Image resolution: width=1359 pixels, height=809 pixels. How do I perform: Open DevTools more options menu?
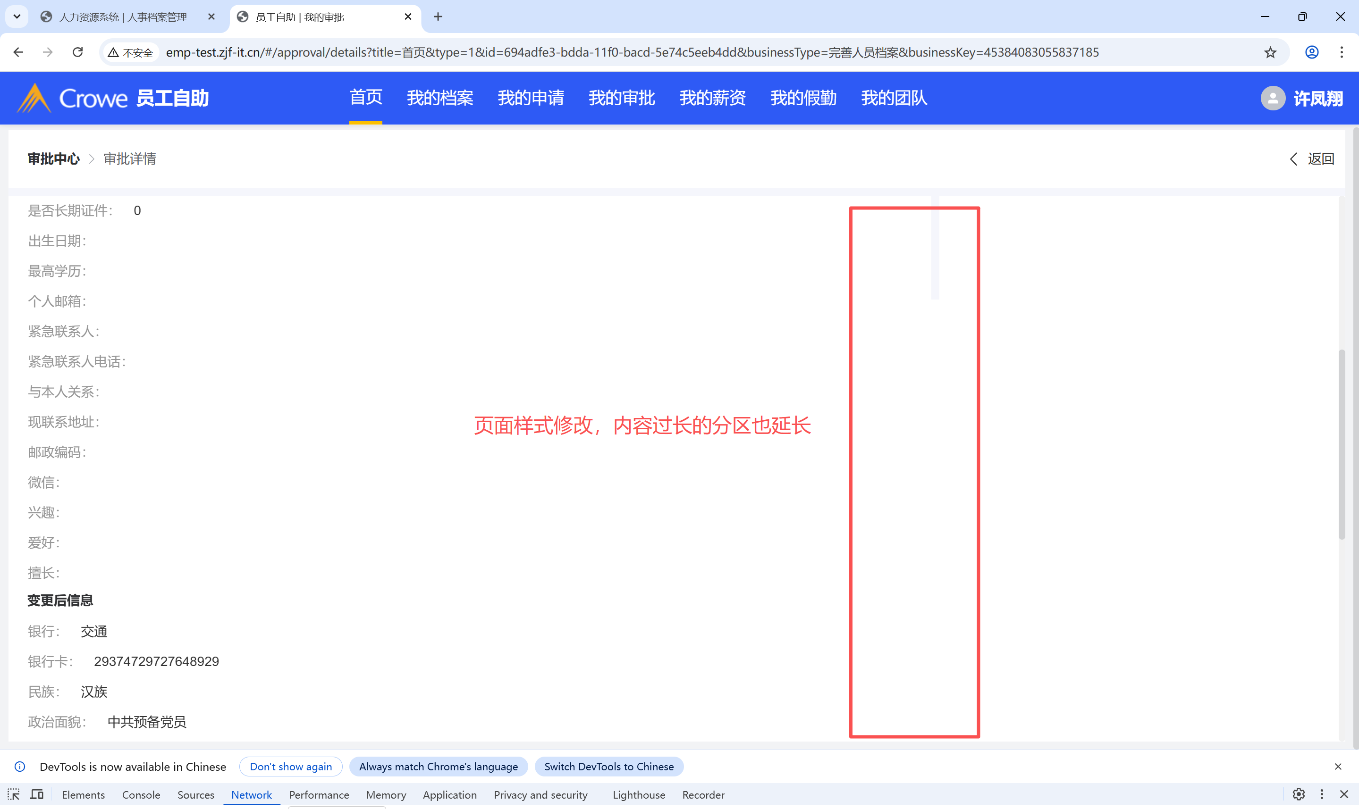click(x=1321, y=794)
